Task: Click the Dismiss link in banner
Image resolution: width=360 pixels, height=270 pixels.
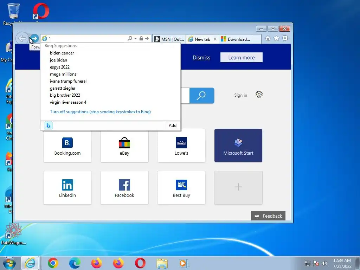Action: pos(201,58)
